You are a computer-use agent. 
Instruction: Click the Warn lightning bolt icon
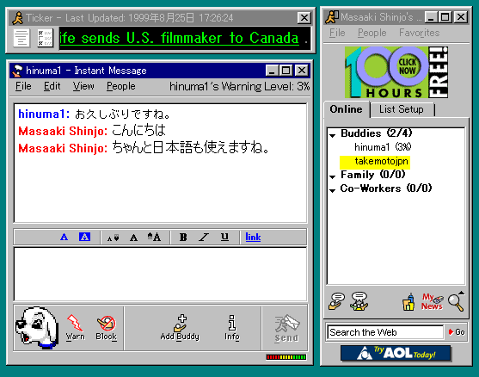(75, 327)
